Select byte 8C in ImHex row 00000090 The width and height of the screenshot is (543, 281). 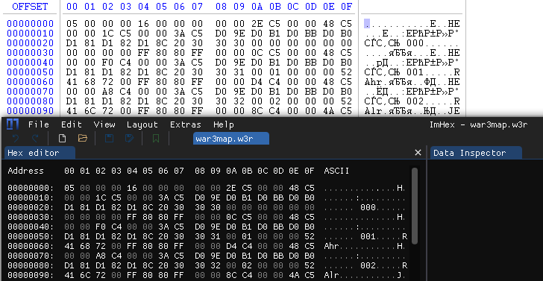(230, 276)
